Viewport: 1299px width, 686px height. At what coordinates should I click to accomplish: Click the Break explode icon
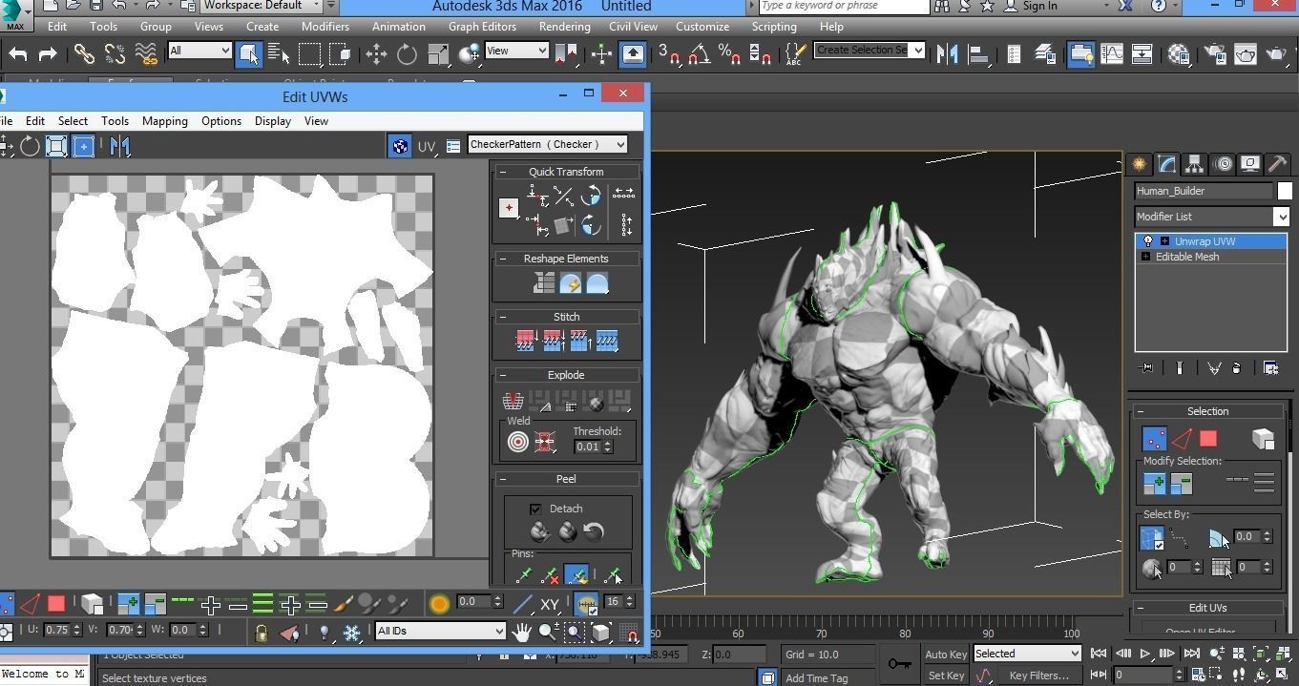pos(513,401)
